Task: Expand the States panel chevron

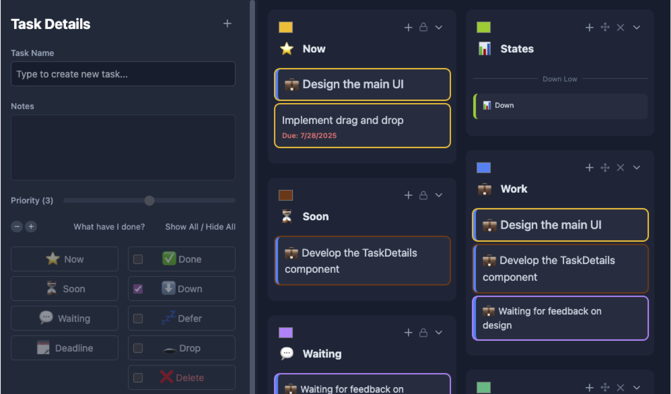Action: (637, 27)
